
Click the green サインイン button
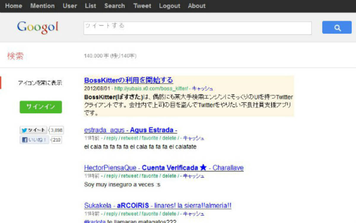click(x=41, y=107)
